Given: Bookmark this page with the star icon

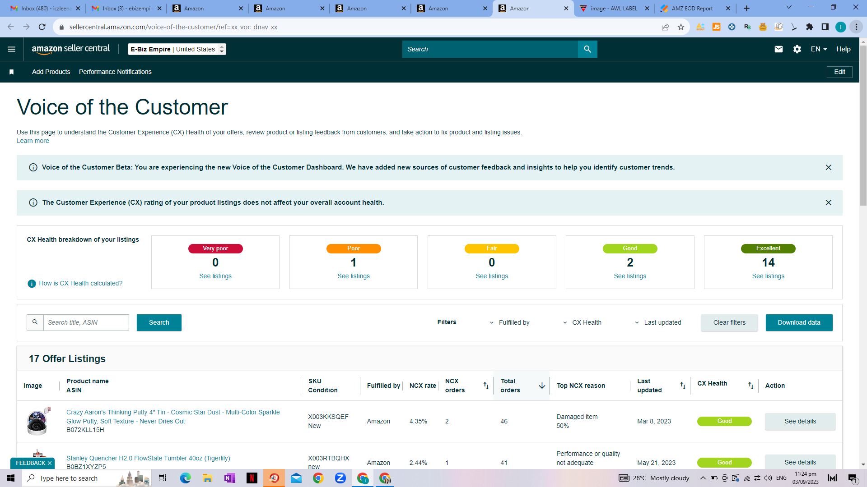Looking at the screenshot, I should (681, 27).
